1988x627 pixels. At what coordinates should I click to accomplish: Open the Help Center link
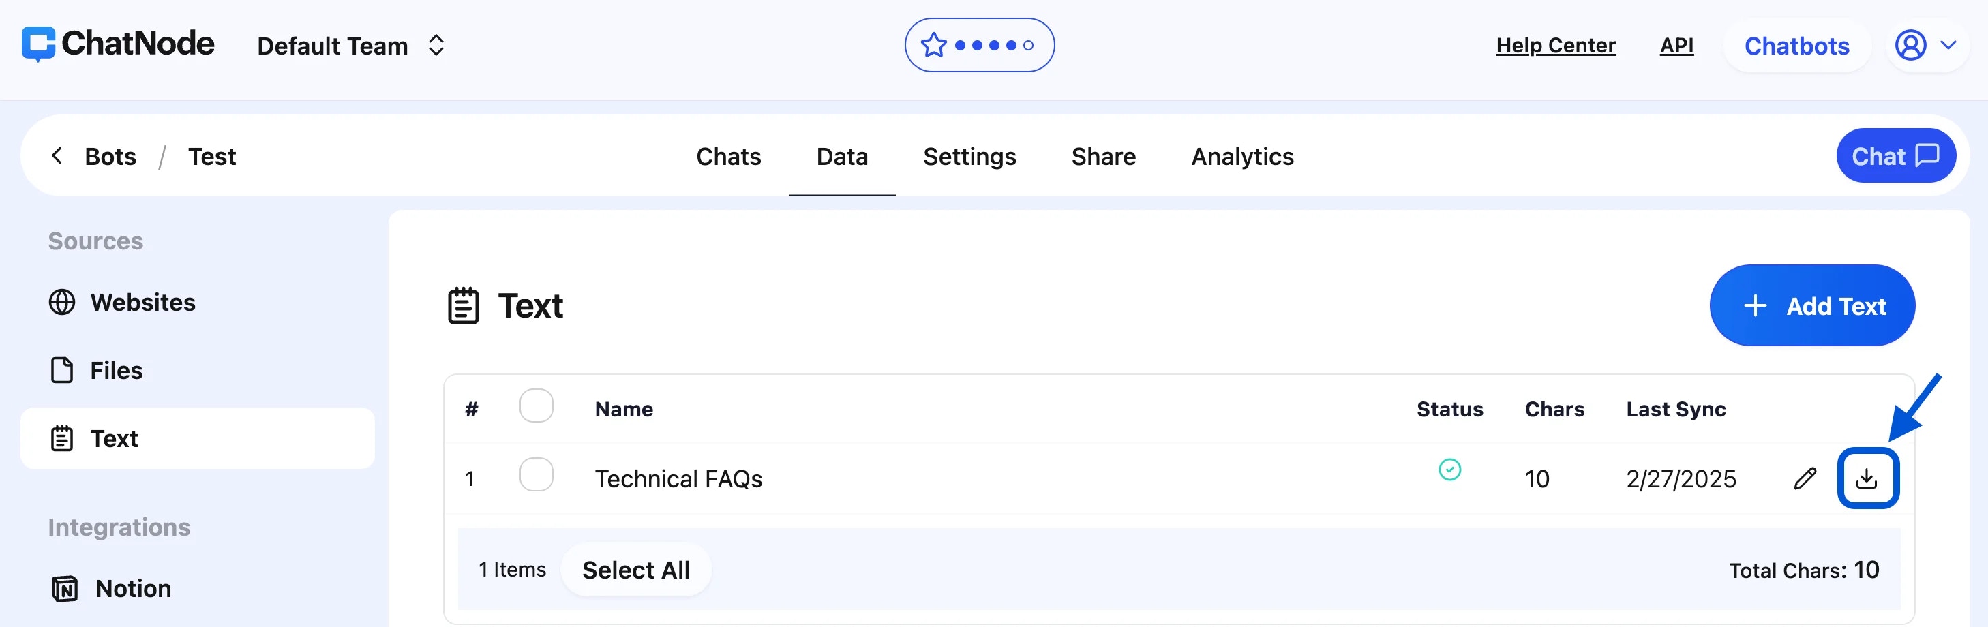[x=1555, y=46]
